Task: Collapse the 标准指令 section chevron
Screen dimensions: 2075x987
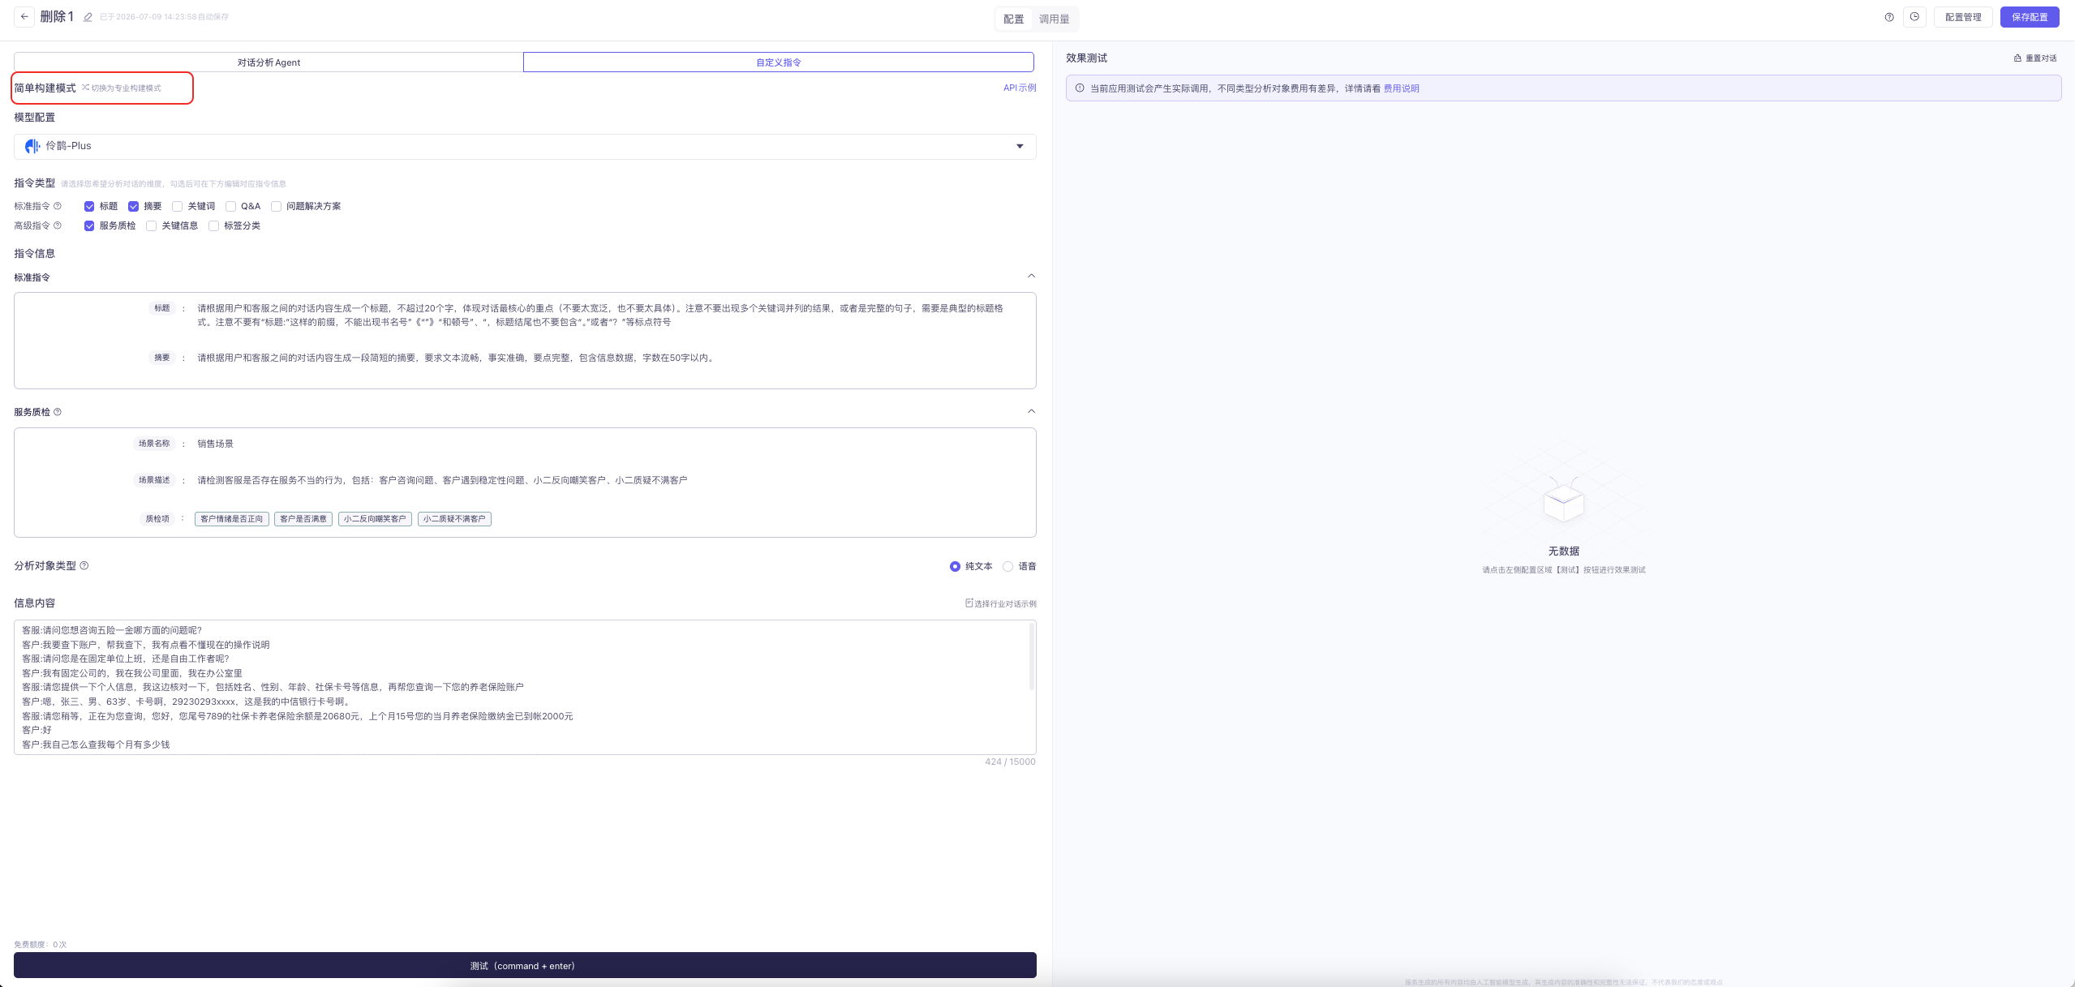Action: point(1031,277)
